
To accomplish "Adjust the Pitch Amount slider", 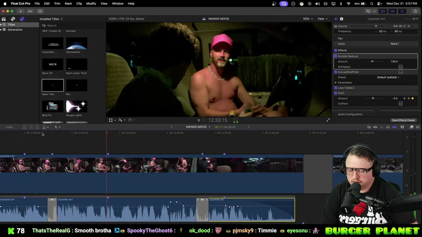I will (373, 98).
